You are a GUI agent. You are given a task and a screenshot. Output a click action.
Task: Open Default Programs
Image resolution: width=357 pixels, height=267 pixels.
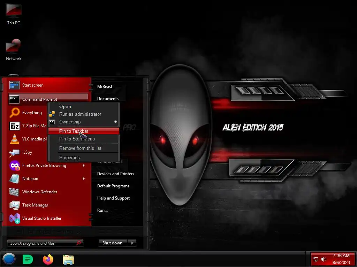(x=113, y=186)
